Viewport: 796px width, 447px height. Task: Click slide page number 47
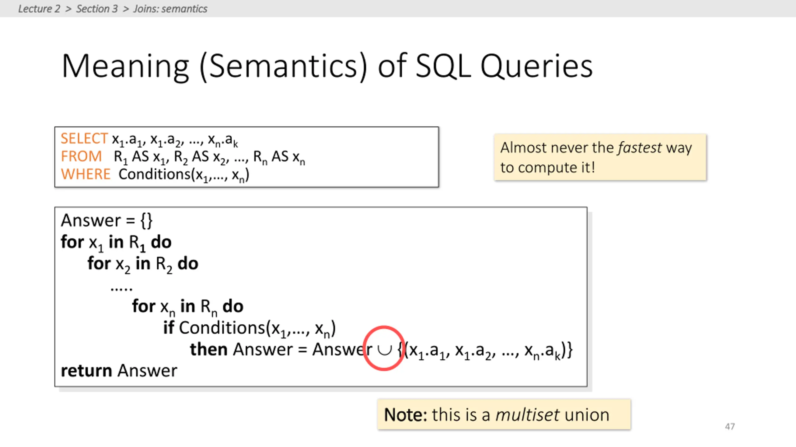[730, 426]
